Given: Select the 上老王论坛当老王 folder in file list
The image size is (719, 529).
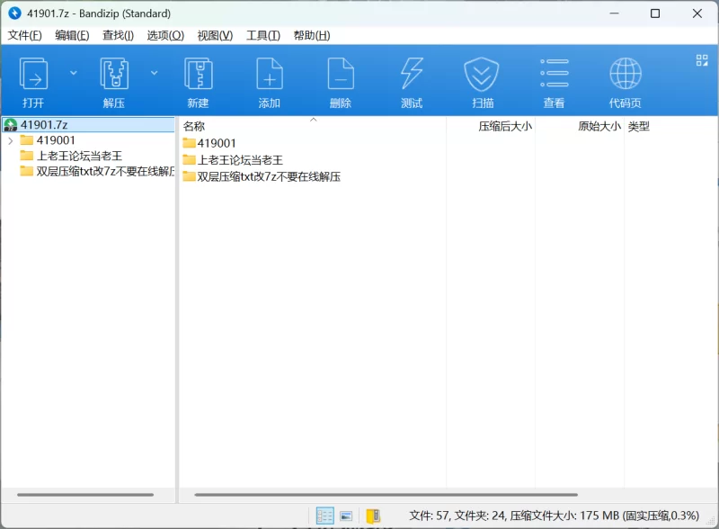Looking at the screenshot, I should tap(240, 160).
